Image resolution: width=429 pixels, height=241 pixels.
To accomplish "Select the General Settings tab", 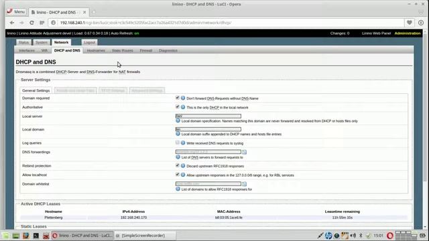I will [36, 90].
